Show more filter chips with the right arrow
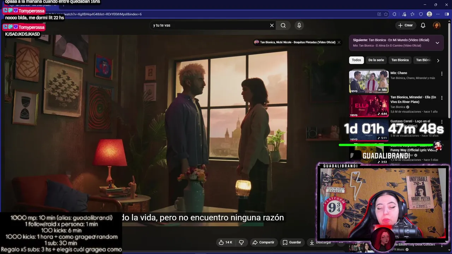This screenshot has width=452, height=254. pyautogui.click(x=438, y=60)
